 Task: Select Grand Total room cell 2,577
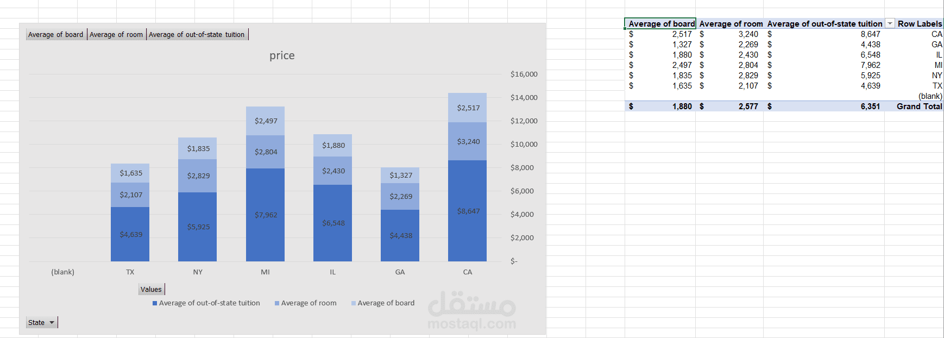(x=729, y=106)
